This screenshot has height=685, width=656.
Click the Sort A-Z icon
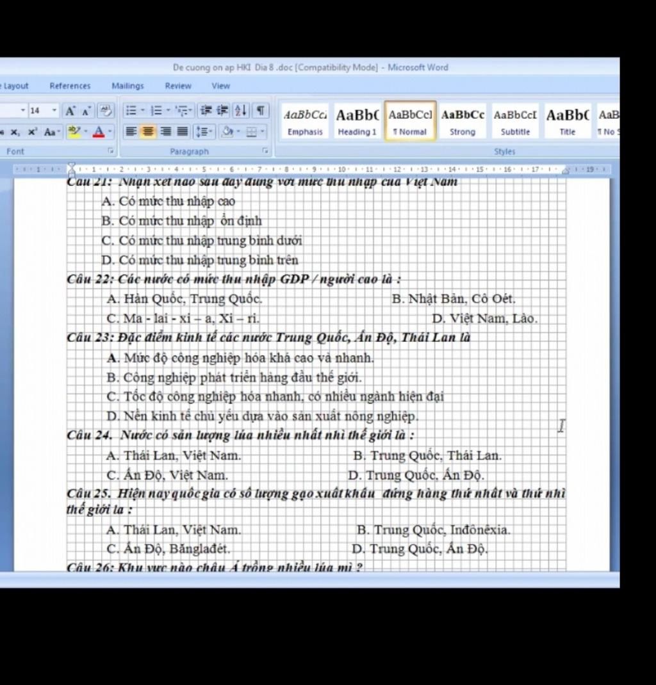click(x=241, y=111)
